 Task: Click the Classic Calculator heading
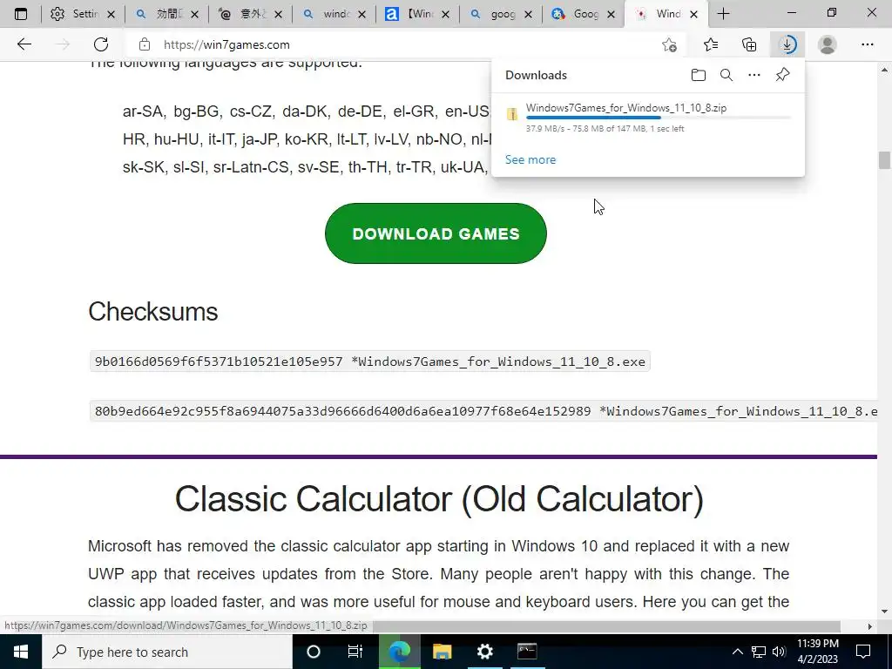[x=439, y=499]
